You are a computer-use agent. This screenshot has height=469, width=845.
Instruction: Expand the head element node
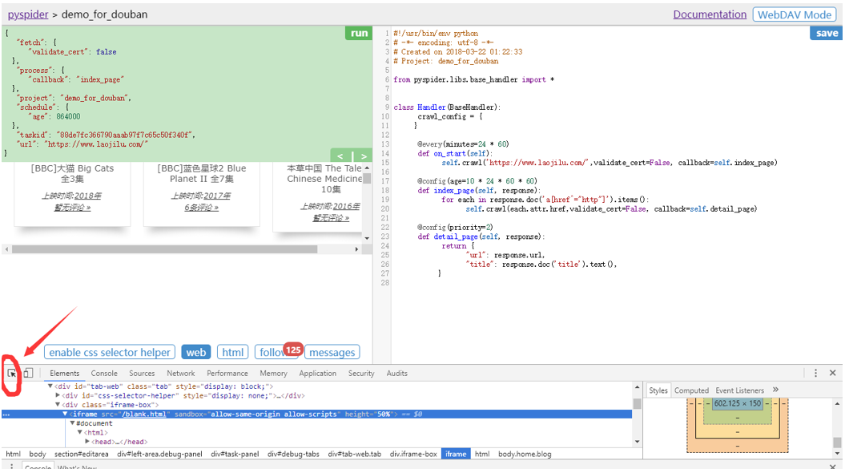(x=88, y=442)
